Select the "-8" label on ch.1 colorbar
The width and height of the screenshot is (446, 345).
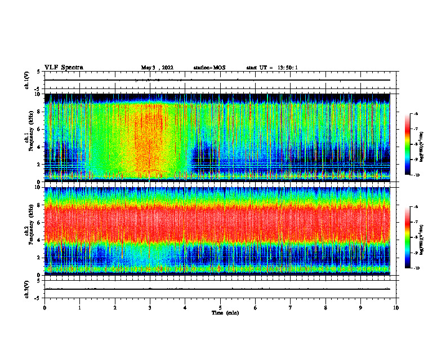click(x=416, y=144)
